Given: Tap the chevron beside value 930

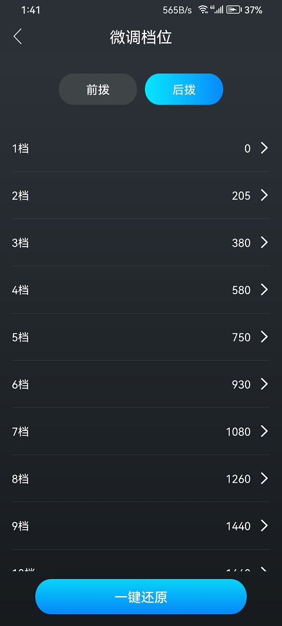Looking at the screenshot, I should coord(264,384).
